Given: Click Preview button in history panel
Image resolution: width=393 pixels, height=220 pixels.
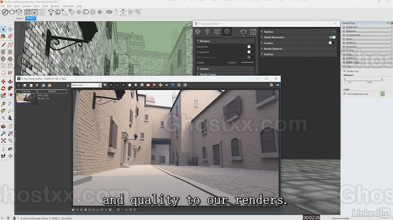Looking at the screenshot, I should coord(26,91).
